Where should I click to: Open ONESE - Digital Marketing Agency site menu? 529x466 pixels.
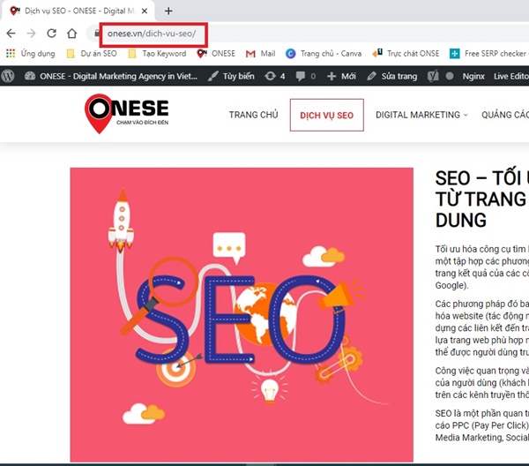click(x=111, y=76)
